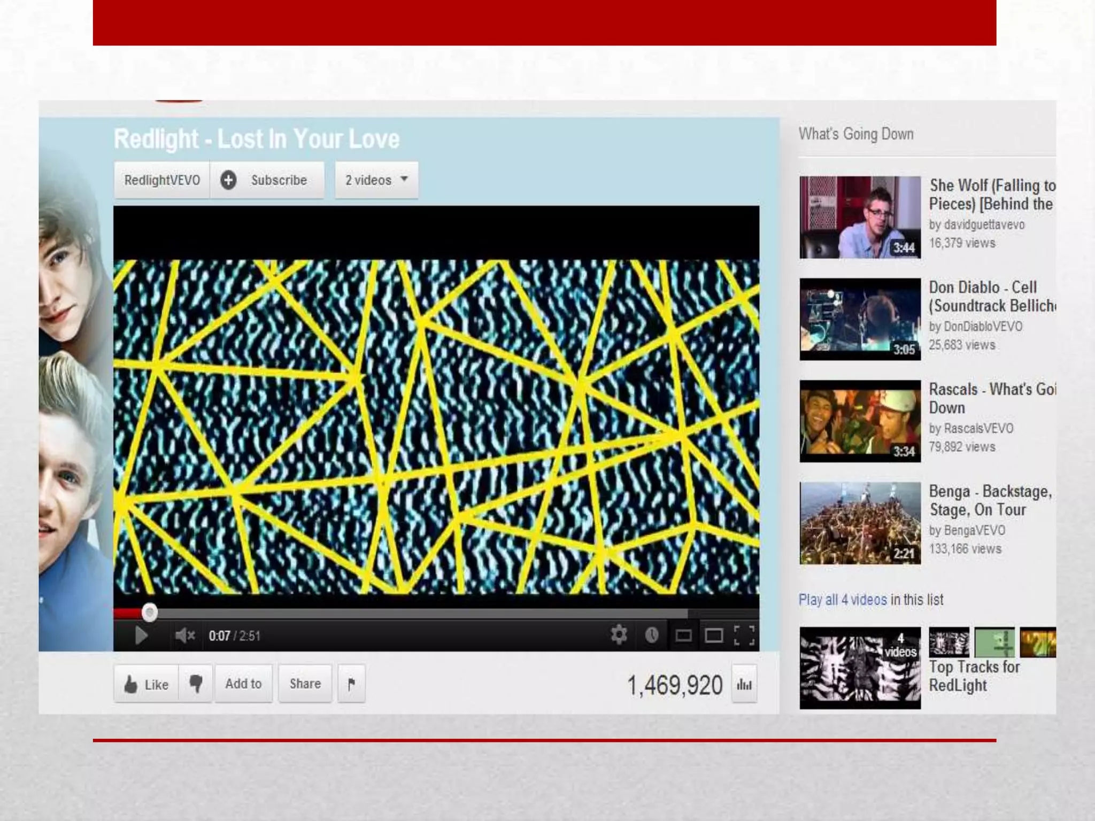Viewport: 1095px width, 821px height.
Task: Click Play all 4 videos link
Action: 843,600
